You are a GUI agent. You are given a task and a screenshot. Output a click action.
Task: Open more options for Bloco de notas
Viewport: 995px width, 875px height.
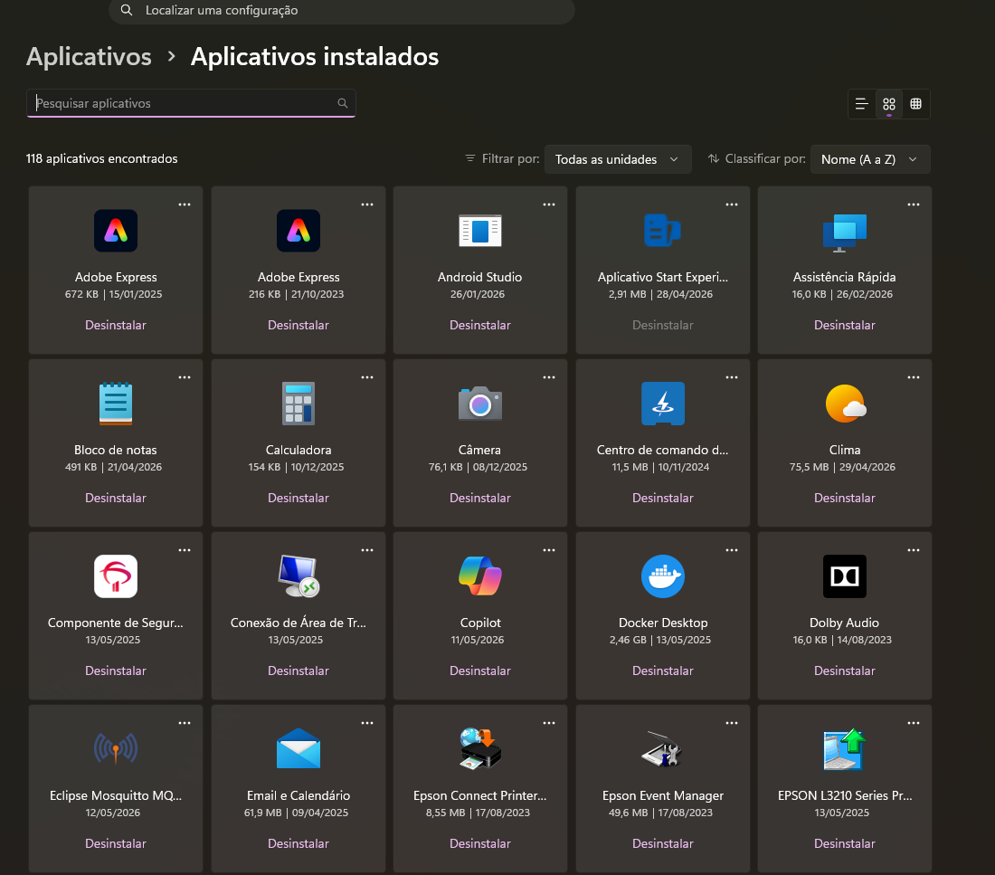point(184,377)
